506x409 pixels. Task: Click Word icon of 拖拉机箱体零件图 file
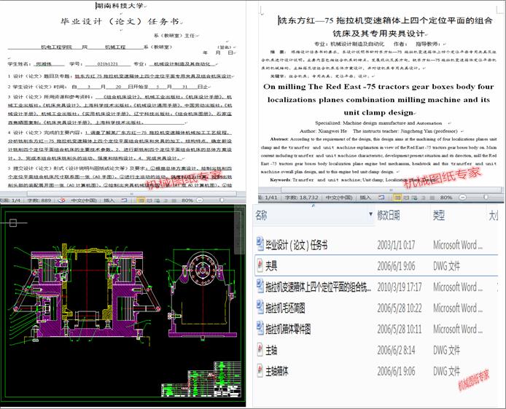(x=260, y=328)
